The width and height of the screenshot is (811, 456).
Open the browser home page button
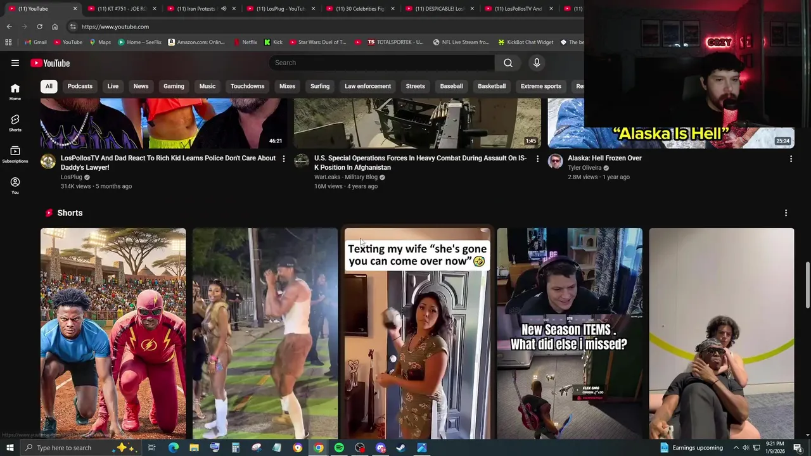coord(54,27)
